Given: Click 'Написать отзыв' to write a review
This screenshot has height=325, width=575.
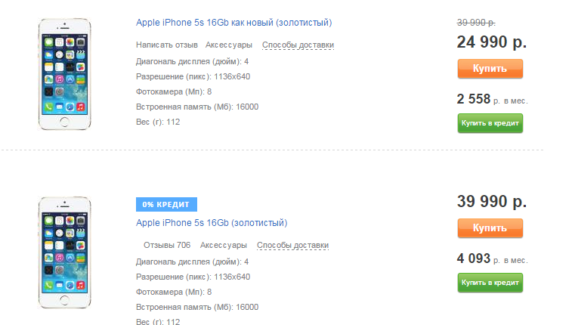Looking at the screenshot, I should pos(167,45).
